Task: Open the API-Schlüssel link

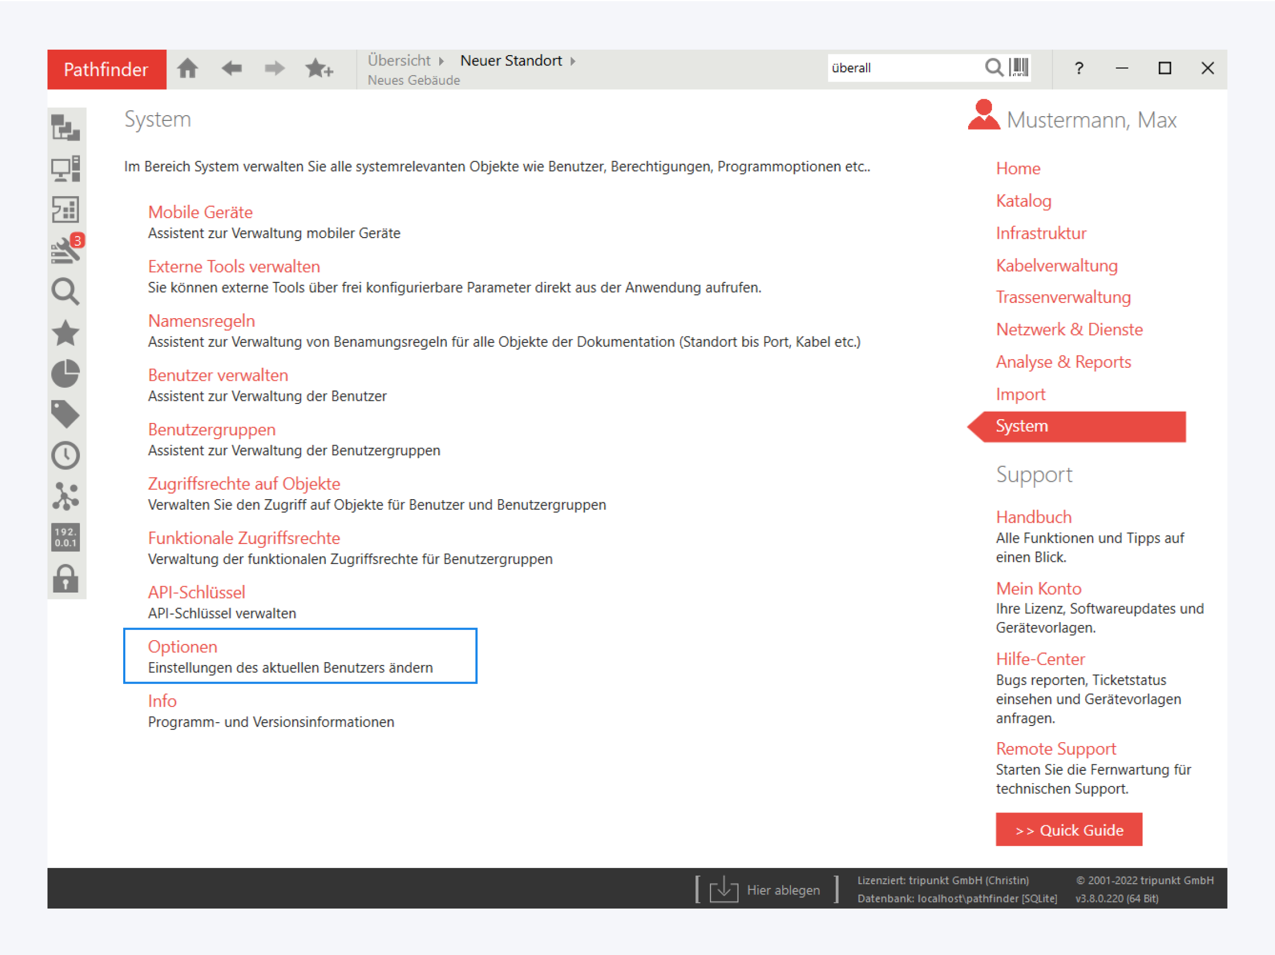Action: coord(197,592)
